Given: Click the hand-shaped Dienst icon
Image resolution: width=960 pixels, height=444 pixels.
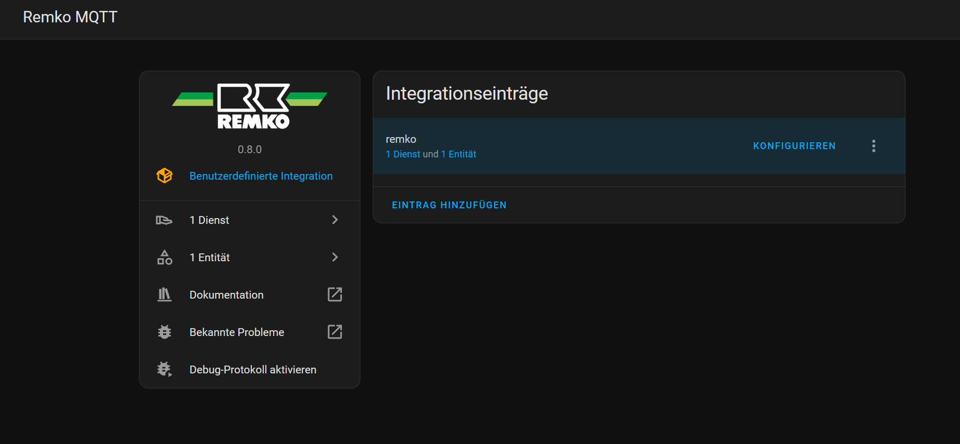Looking at the screenshot, I should click(164, 220).
